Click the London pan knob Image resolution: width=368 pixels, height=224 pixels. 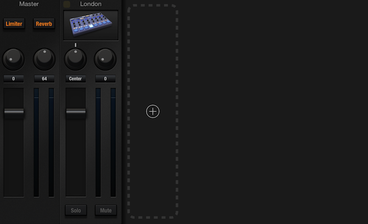(75, 59)
